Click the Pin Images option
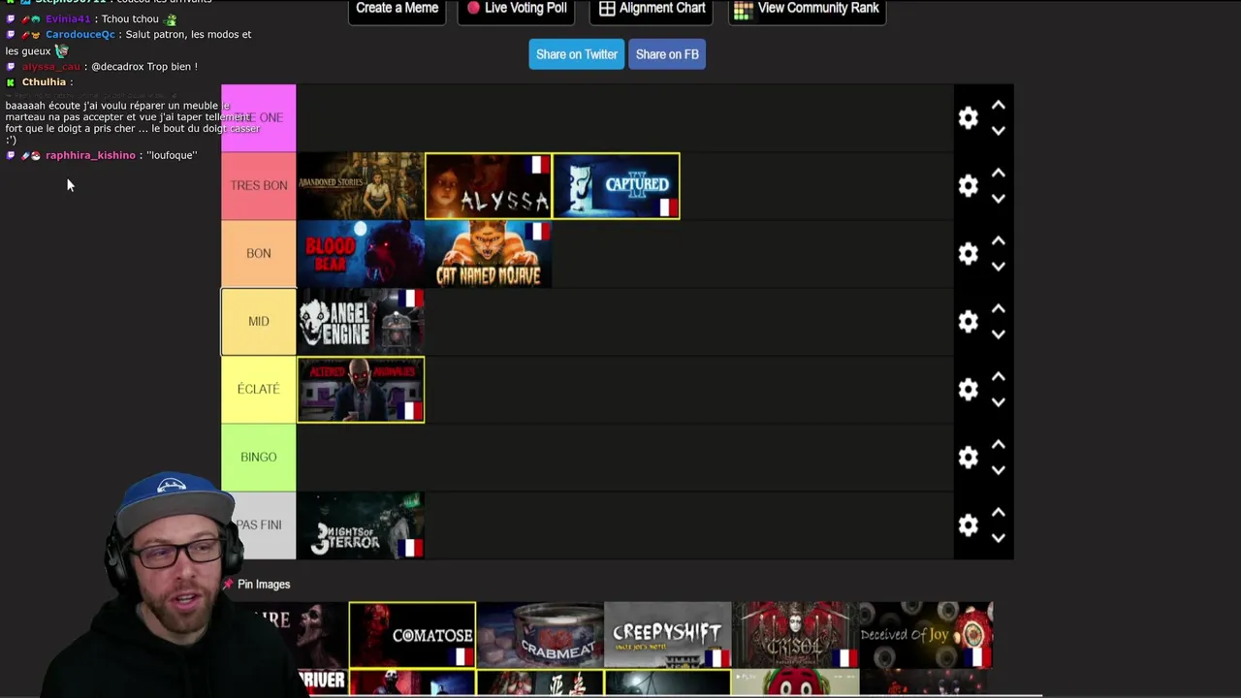Screen dimensions: 1241x698 pos(257,585)
